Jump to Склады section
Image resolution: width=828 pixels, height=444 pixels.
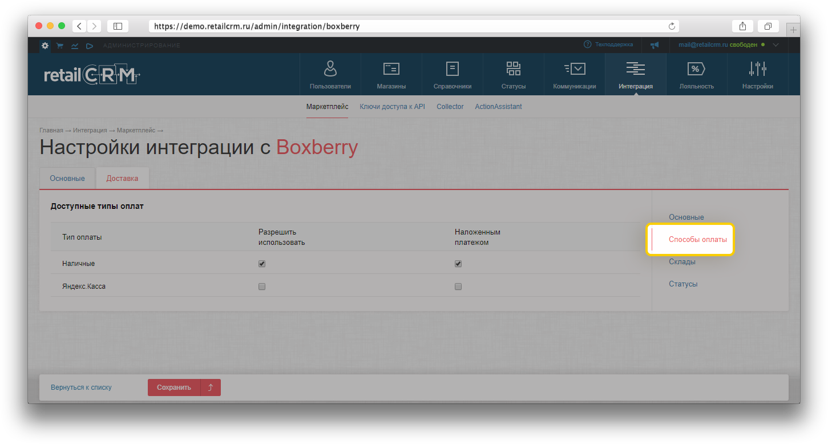682,262
